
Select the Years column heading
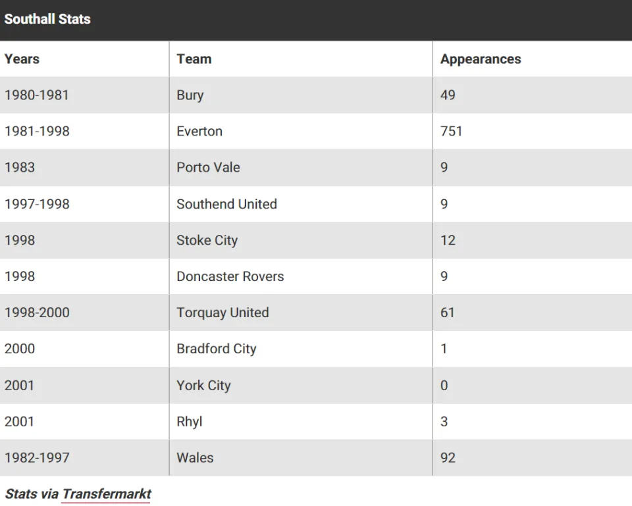click(22, 59)
